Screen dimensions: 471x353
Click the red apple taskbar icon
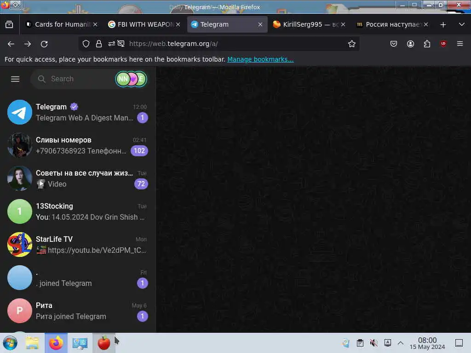click(x=103, y=343)
